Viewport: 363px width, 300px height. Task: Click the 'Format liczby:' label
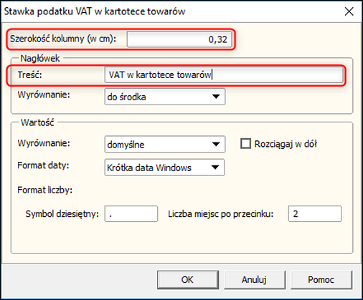tap(44, 190)
